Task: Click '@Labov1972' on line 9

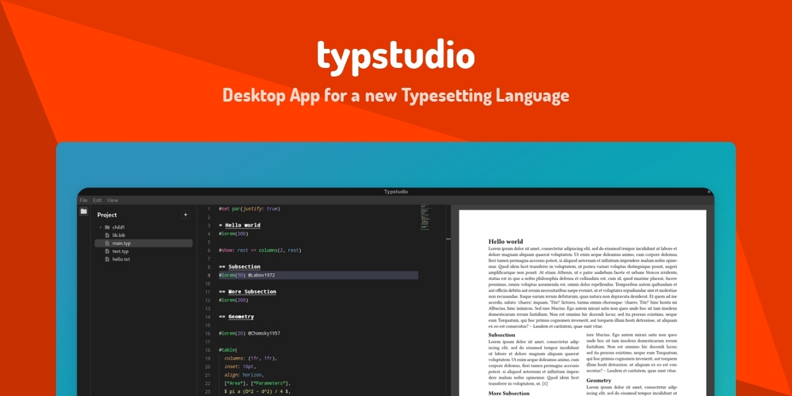Action: point(261,275)
